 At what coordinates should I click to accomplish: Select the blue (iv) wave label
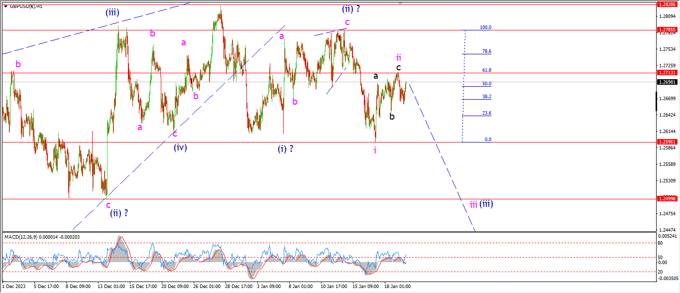coord(180,147)
